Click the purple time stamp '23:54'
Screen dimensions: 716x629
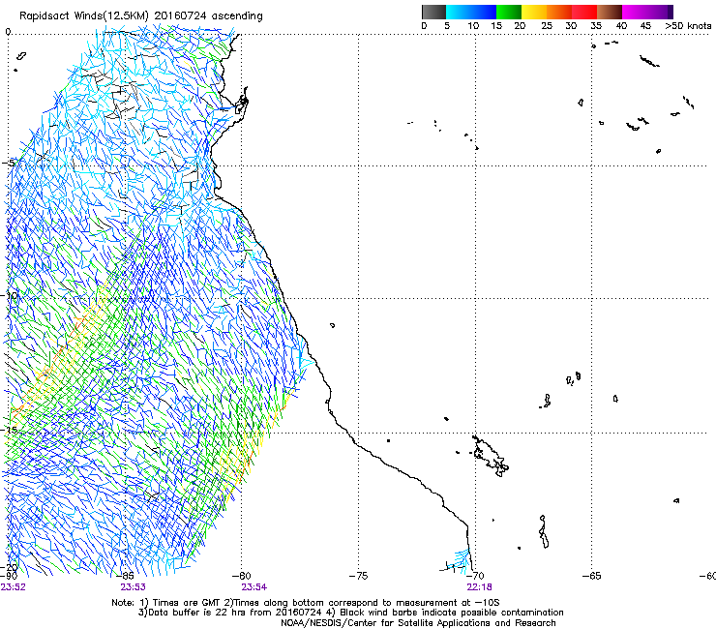click(x=254, y=587)
